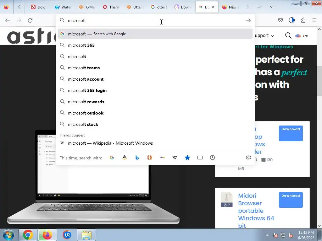Viewport: 322px width, 241px height.
Task: Click the page vertical scrollbar thumb
Action: [319, 81]
